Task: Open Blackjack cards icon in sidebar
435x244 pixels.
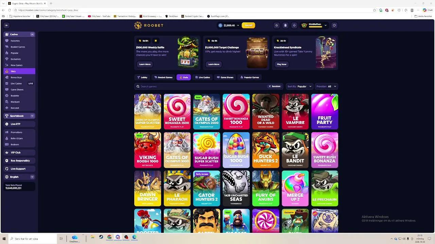Action: click(7, 102)
